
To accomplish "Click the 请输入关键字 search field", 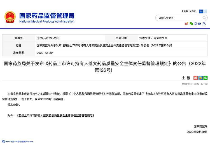I will [179, 18].
